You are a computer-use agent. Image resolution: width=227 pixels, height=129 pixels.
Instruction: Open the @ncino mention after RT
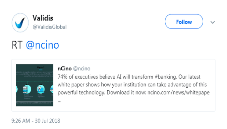(42, 45)
